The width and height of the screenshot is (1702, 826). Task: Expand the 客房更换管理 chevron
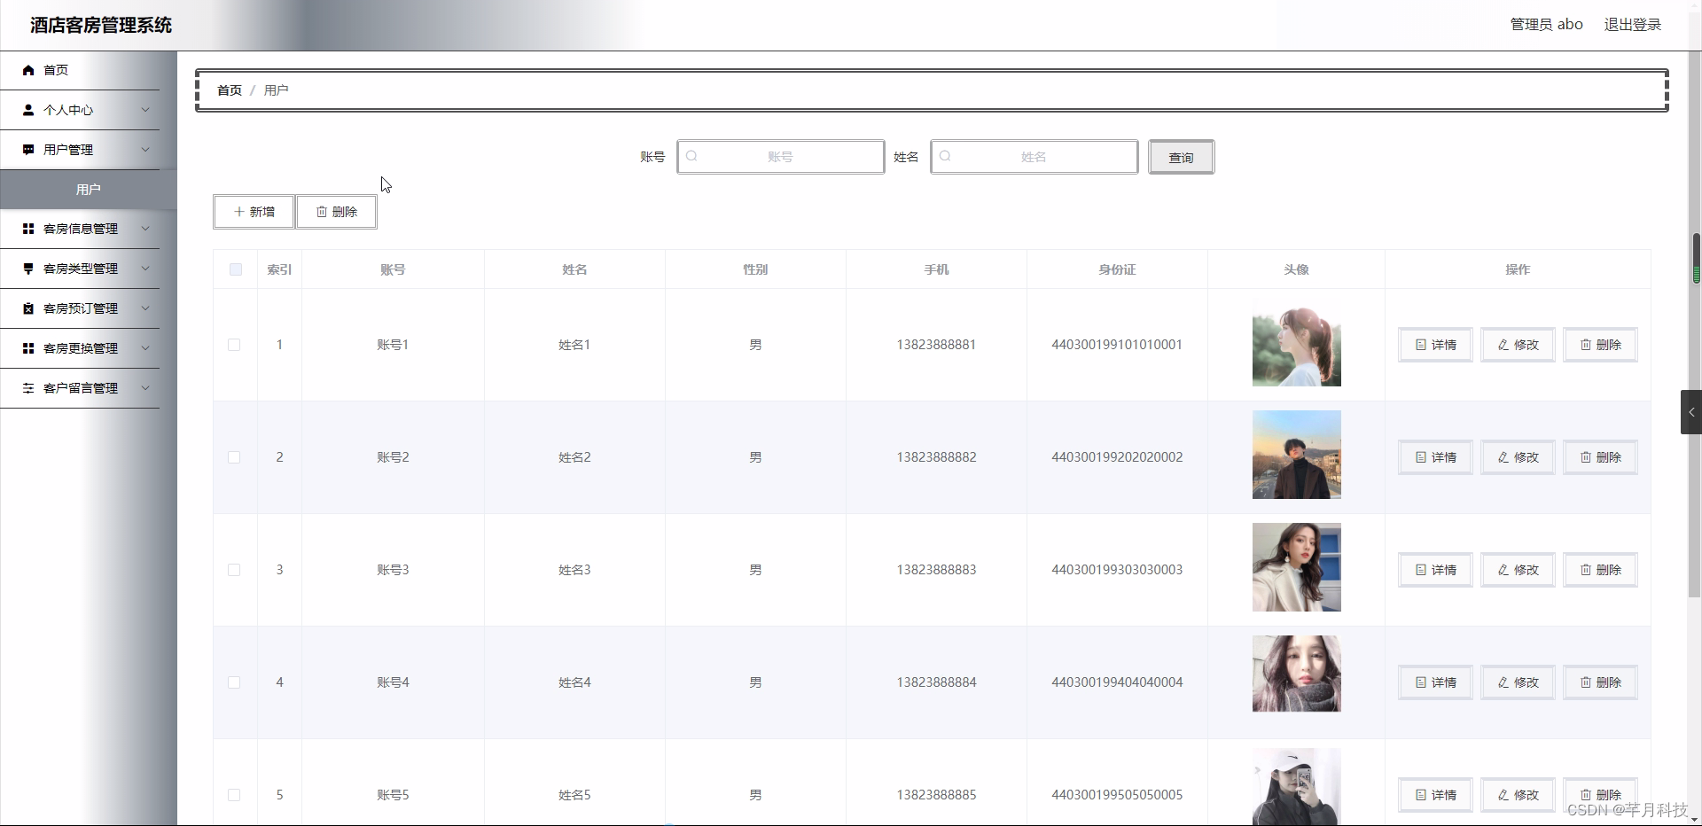click(x=145, y=348)
